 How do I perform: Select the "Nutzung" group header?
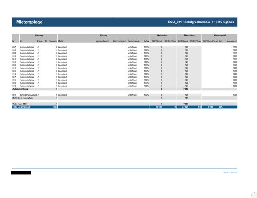39,36
